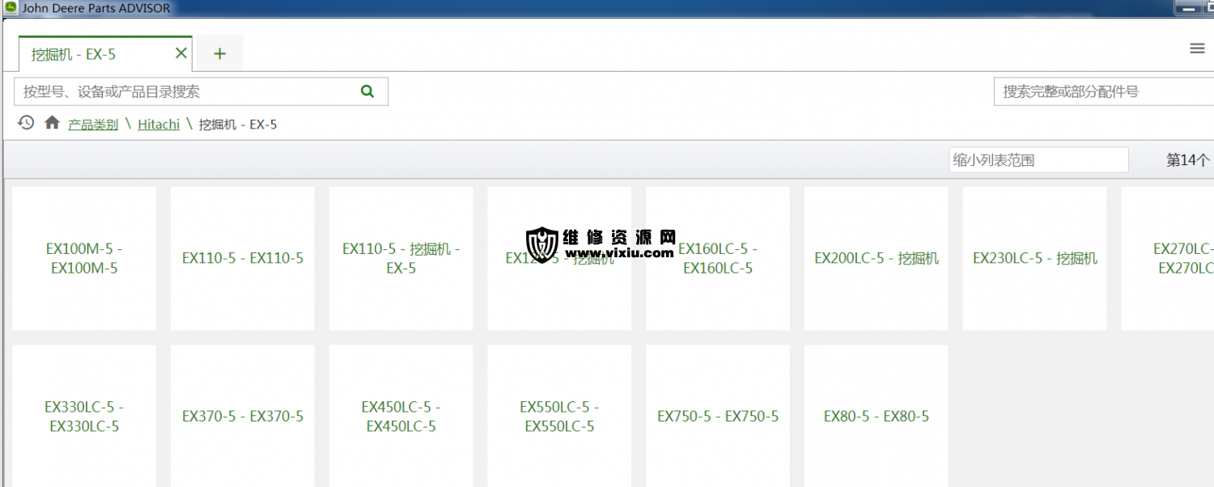Open the EX750-5 - EX750-5 card
Screen dimensions: 1214x487
(718, 417)
